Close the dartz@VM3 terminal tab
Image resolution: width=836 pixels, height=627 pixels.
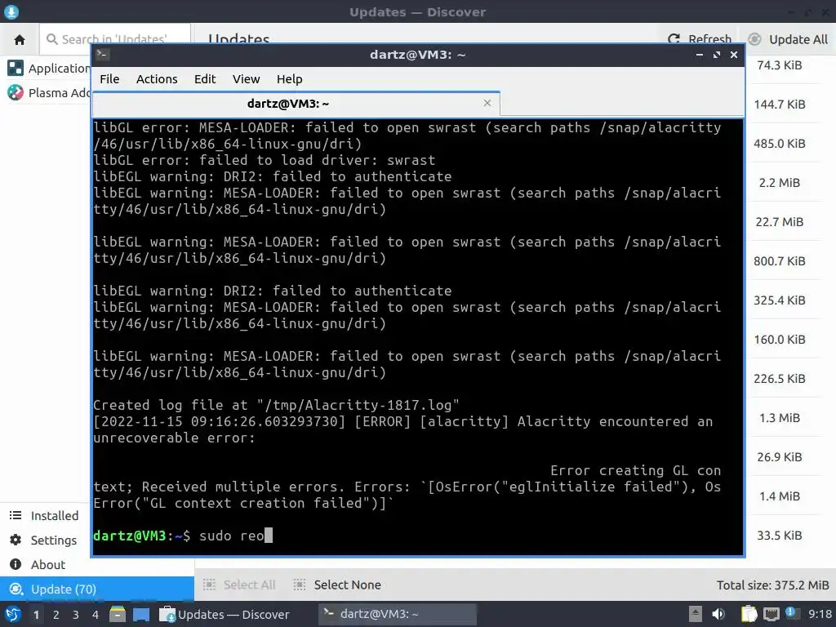[x=487, y=103]
